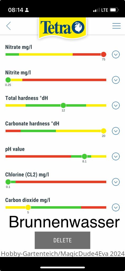Expand the Chlorine (CL2) details chevron

[x=116, y=182]
